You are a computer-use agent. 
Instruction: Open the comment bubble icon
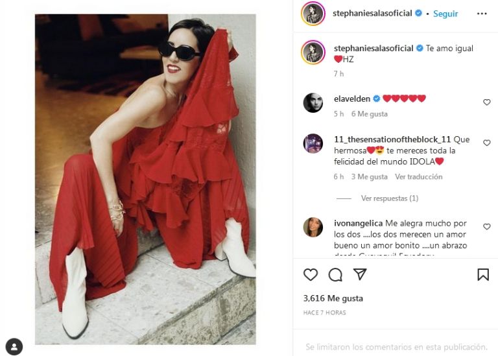(335, 275)
